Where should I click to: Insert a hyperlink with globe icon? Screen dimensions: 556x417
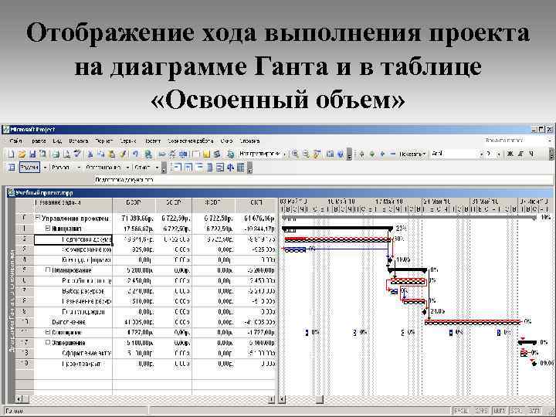(148, 154)
